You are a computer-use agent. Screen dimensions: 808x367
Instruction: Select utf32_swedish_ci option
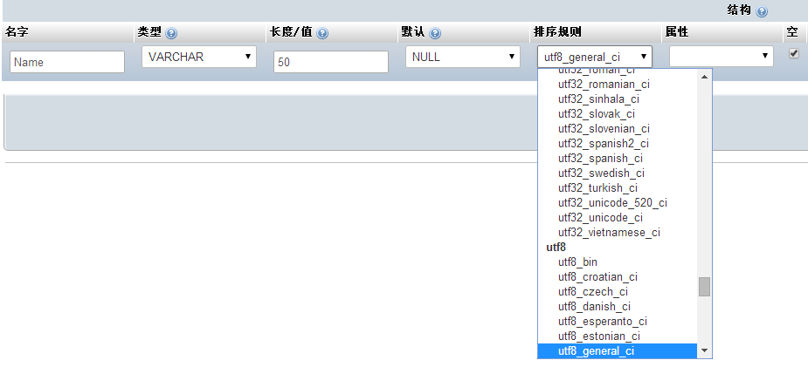618,173
